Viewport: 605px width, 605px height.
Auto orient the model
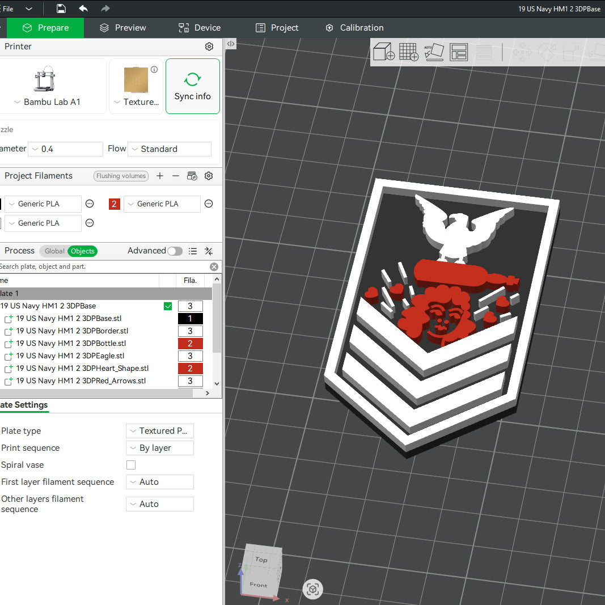click(434, 52)
